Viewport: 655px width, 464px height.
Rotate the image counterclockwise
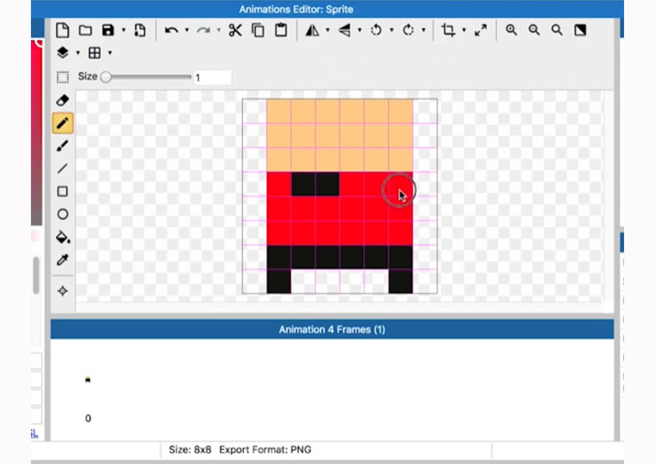tap(376, 30)
